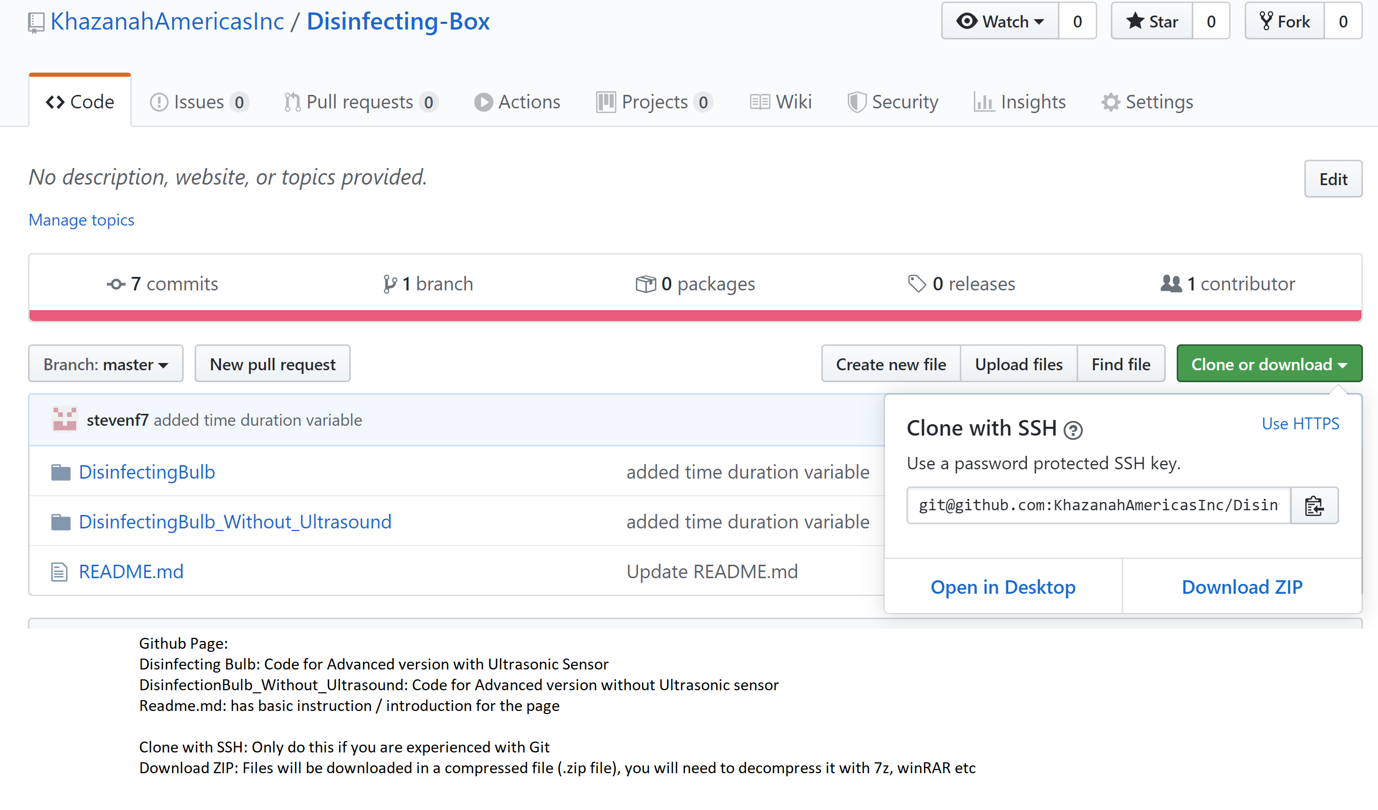Screen dimensions: 1378x810
Task: Open the Code tab
Action: [x=80, y=102]
